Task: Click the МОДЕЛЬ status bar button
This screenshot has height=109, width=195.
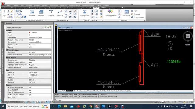Action: [x=156, y=102]
